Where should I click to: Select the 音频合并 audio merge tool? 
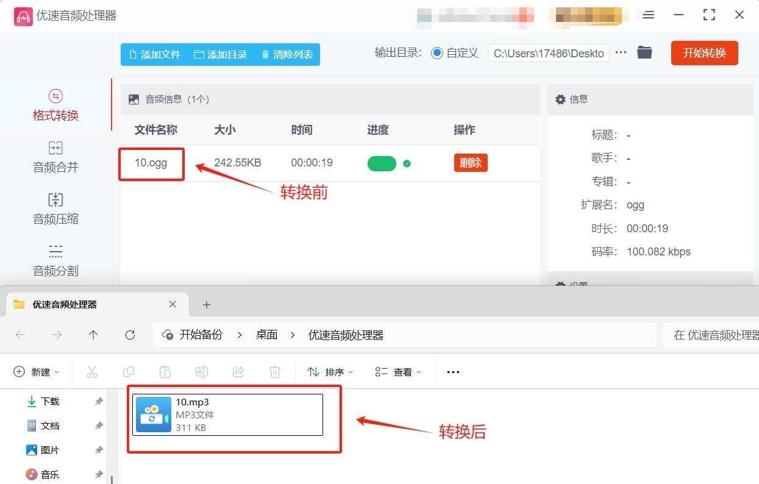click(55, 157)
